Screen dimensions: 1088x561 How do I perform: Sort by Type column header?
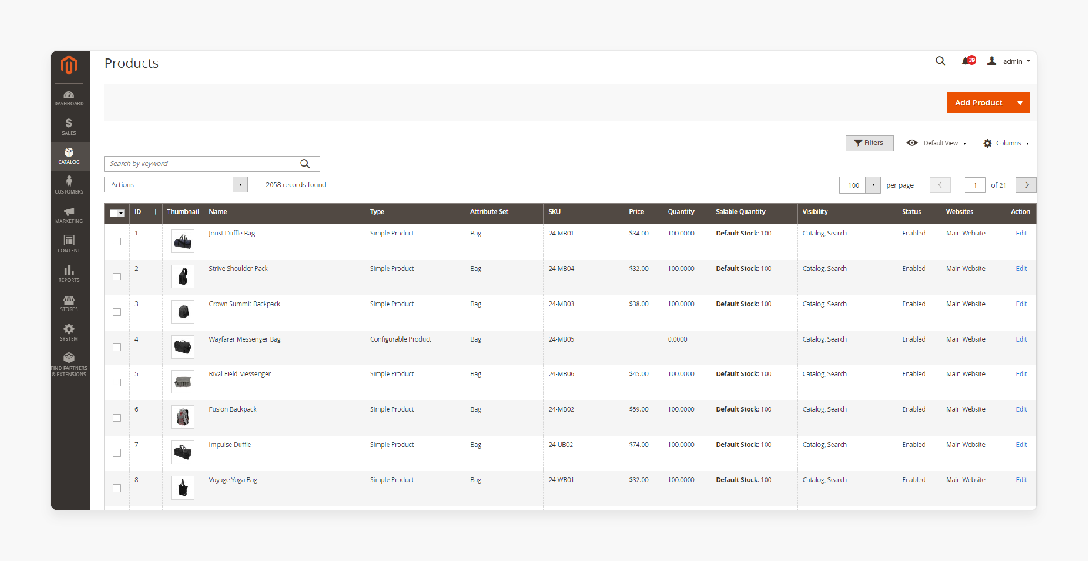coord(377,212)
